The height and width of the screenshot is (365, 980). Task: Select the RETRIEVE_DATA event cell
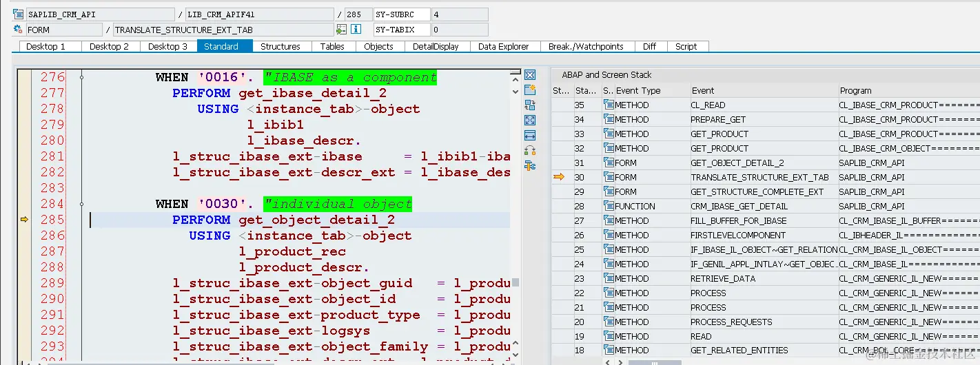[764, 279]
